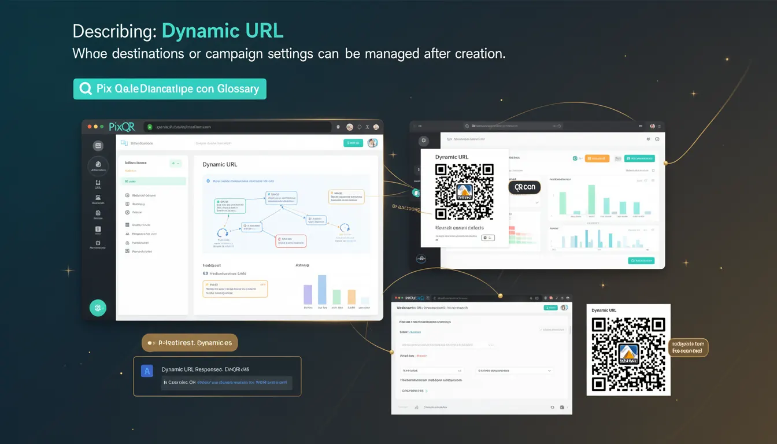The width and height of the screenshot is (777, 444).
Task: Click the green-bordered flow node in the diagram
Action: [x=230, y=205]
